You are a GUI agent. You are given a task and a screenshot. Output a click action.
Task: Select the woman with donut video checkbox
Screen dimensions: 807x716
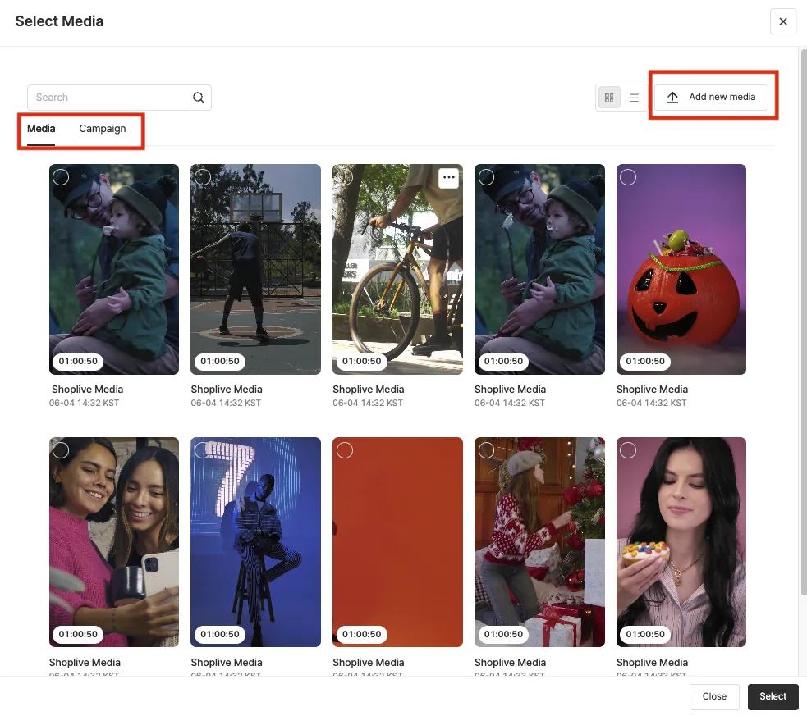click(628, 450)
